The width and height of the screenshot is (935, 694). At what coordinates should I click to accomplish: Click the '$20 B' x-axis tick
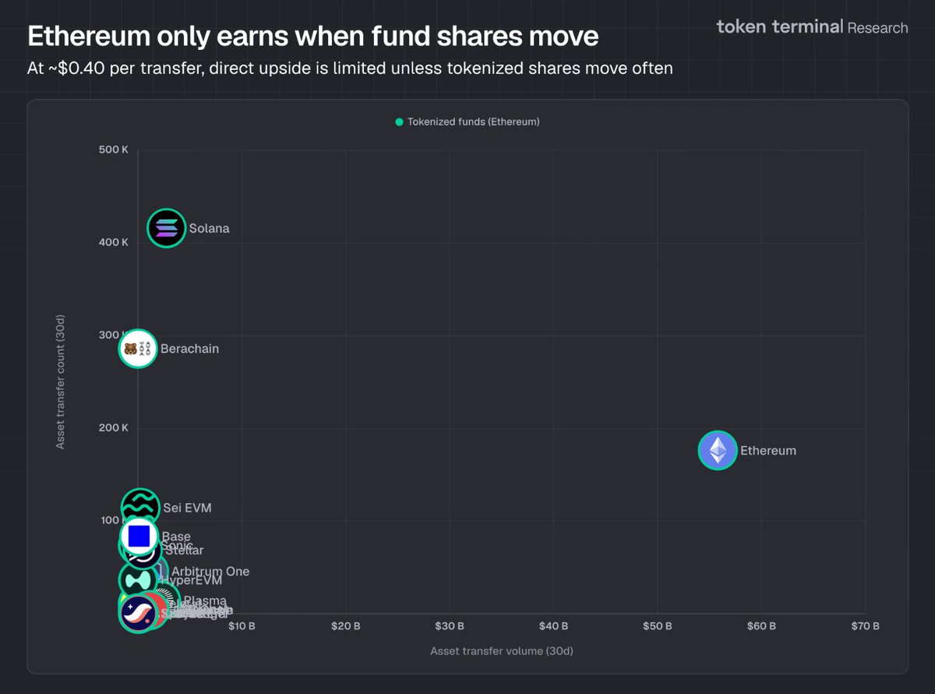[345, 626]
